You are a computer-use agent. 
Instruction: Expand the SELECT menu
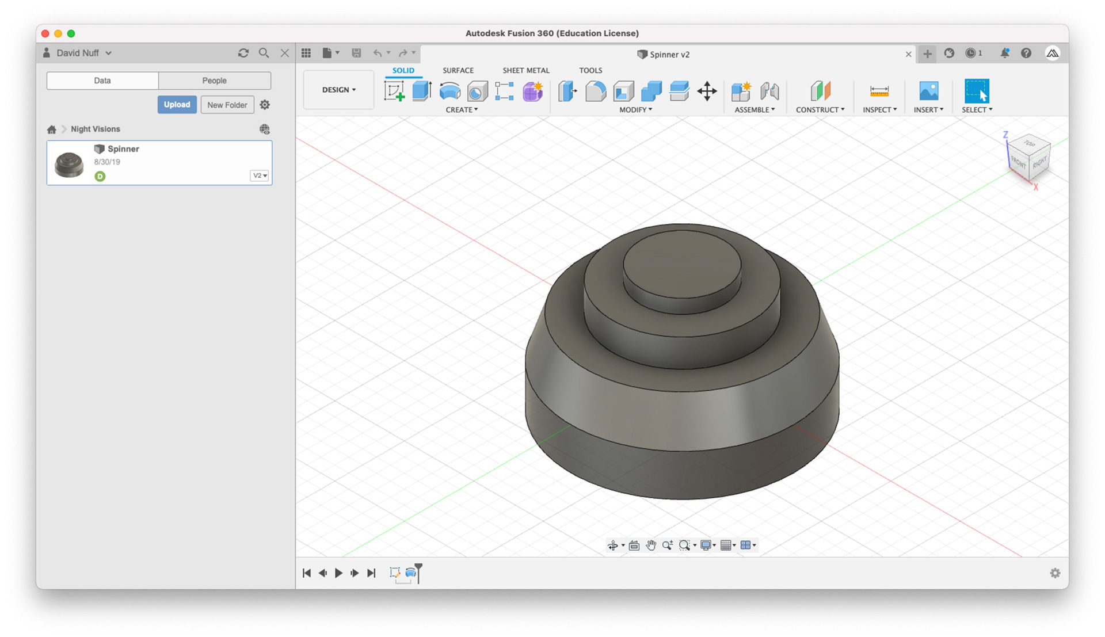point(977,110)
